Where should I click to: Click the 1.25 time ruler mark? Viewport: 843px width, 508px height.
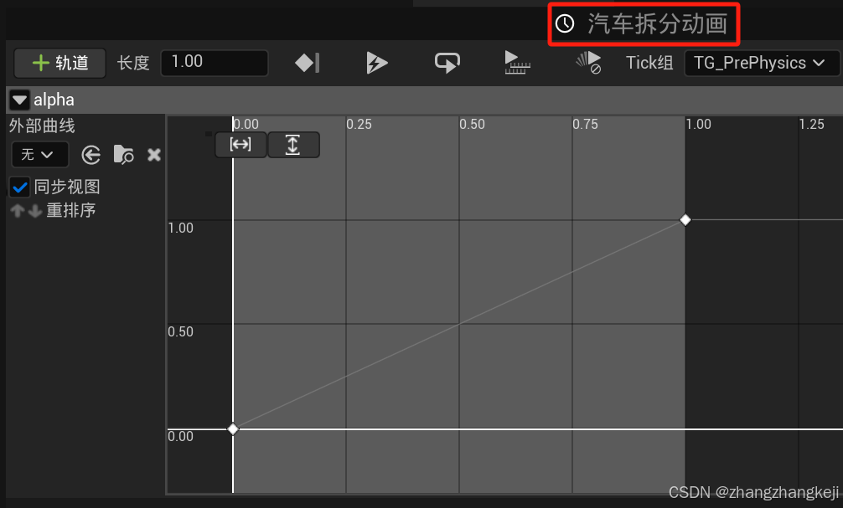(811, 124)
